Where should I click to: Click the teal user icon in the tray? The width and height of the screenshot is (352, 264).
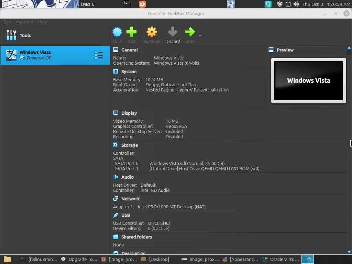pyautogui.click(x=268, y=4)
